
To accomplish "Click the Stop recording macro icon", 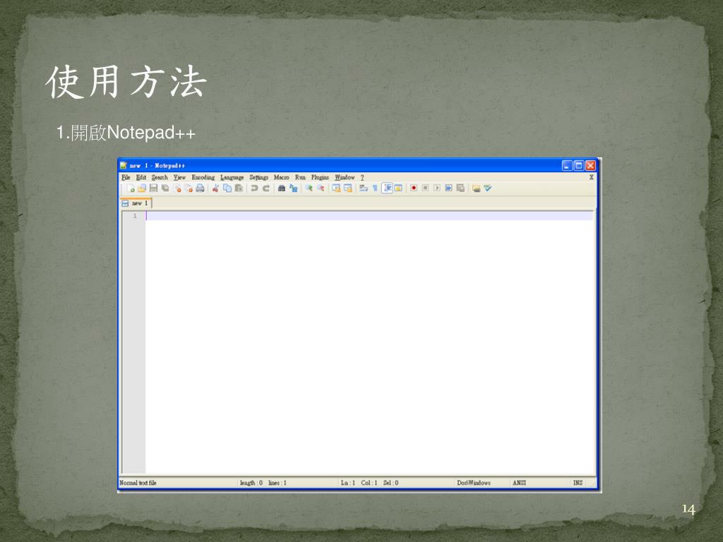I will tap(425, 188).
